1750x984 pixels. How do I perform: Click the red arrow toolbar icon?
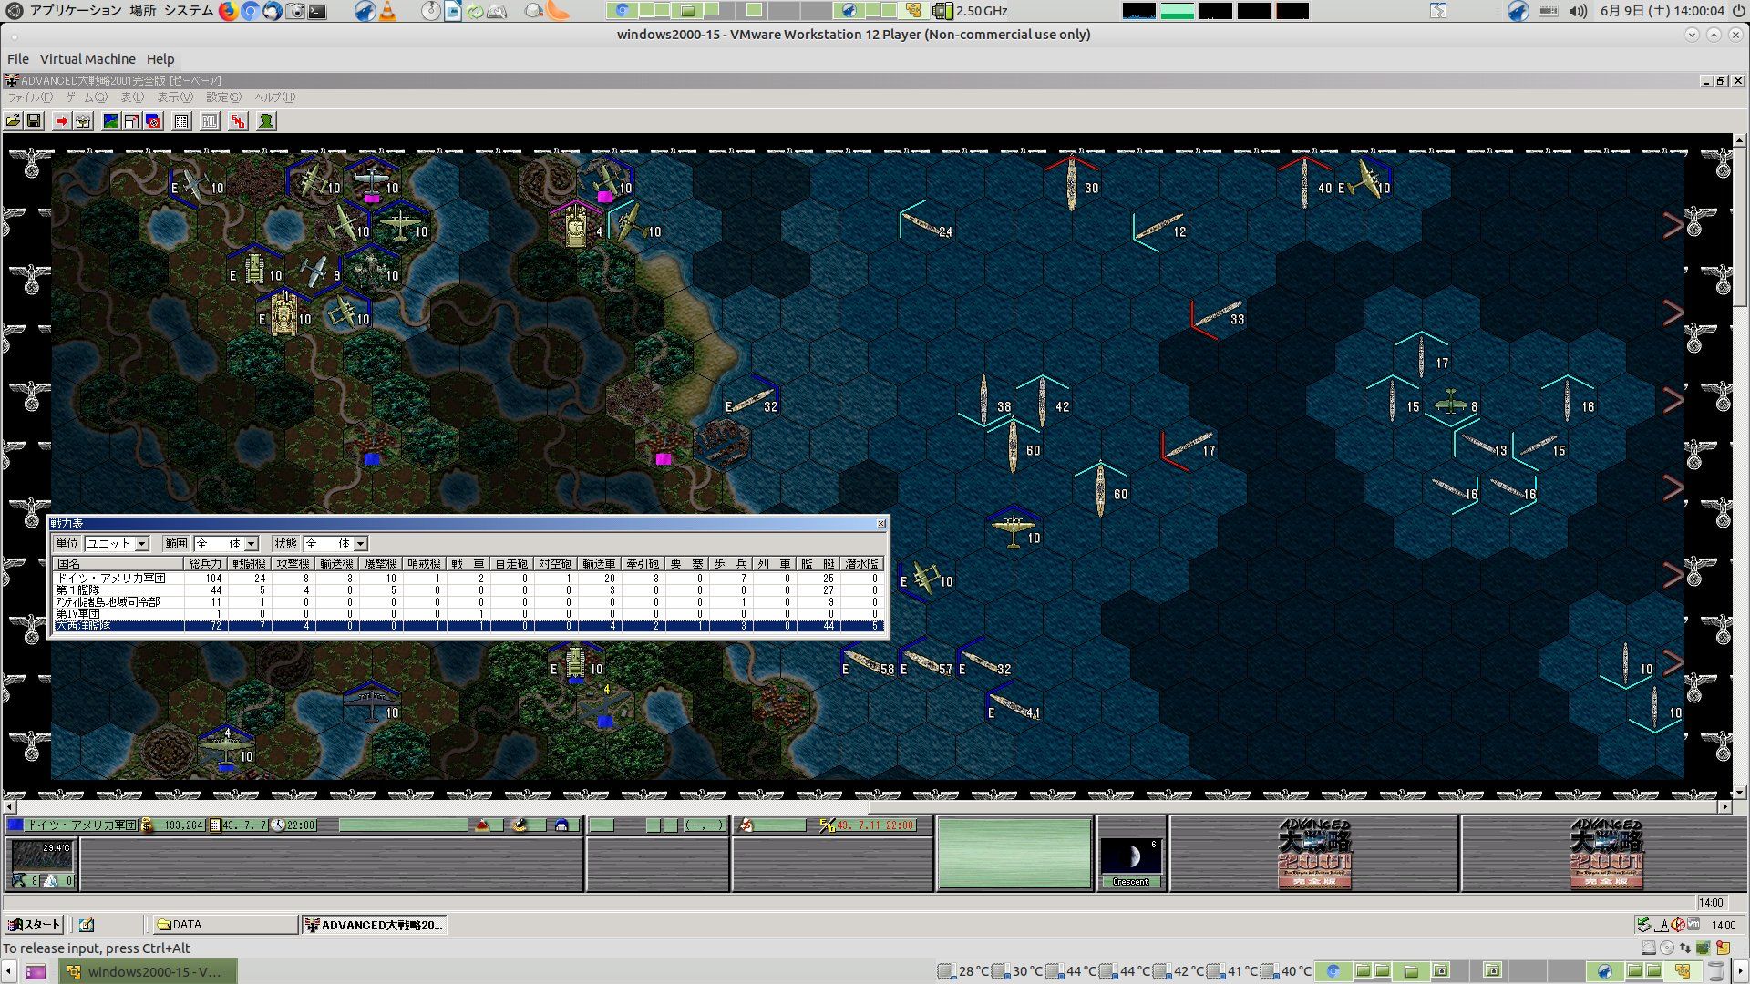click(x=61, y=121)
